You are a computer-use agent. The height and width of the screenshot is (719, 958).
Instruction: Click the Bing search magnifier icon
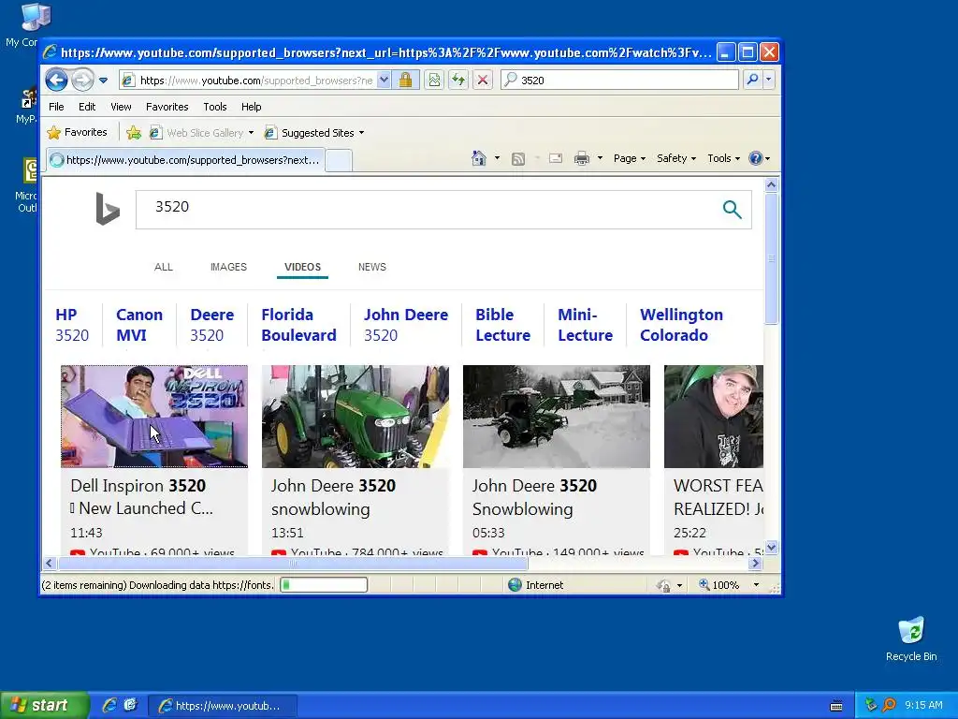(732, 210)
